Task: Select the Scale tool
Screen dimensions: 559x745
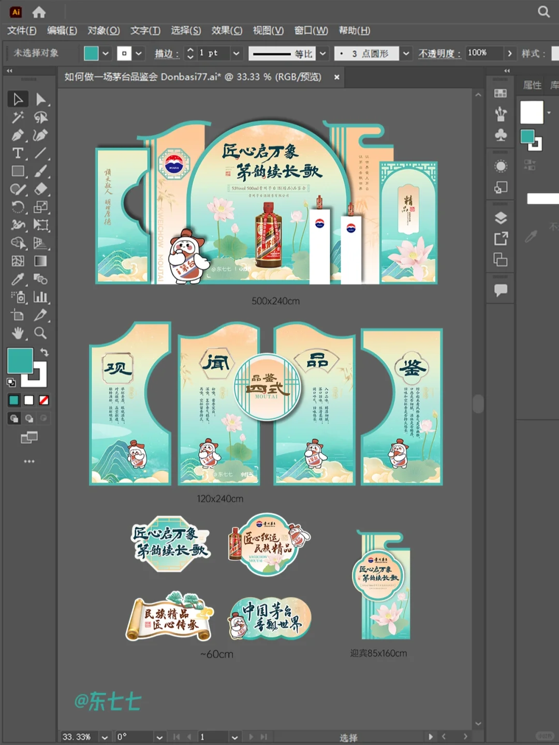Action: (x=40, y=207)
